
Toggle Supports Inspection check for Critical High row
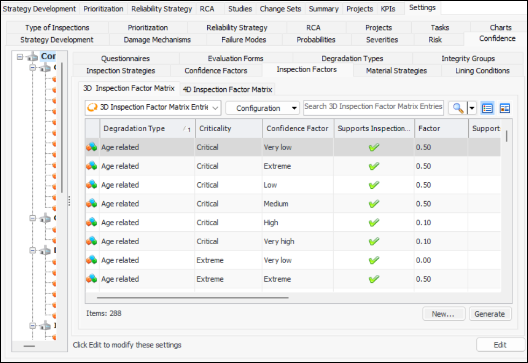(x=374, y=223)
